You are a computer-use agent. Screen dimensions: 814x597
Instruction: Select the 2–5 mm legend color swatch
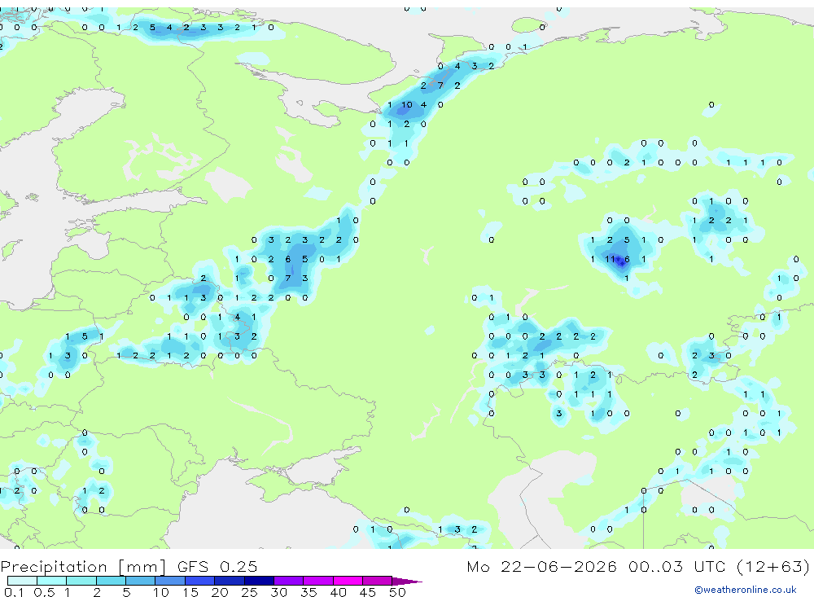[111, 581]
